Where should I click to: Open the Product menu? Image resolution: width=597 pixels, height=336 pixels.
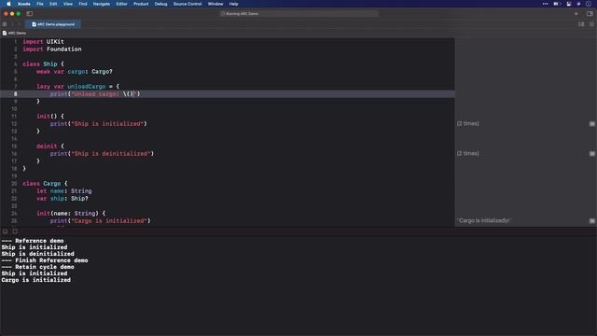(x=141, y=4)
